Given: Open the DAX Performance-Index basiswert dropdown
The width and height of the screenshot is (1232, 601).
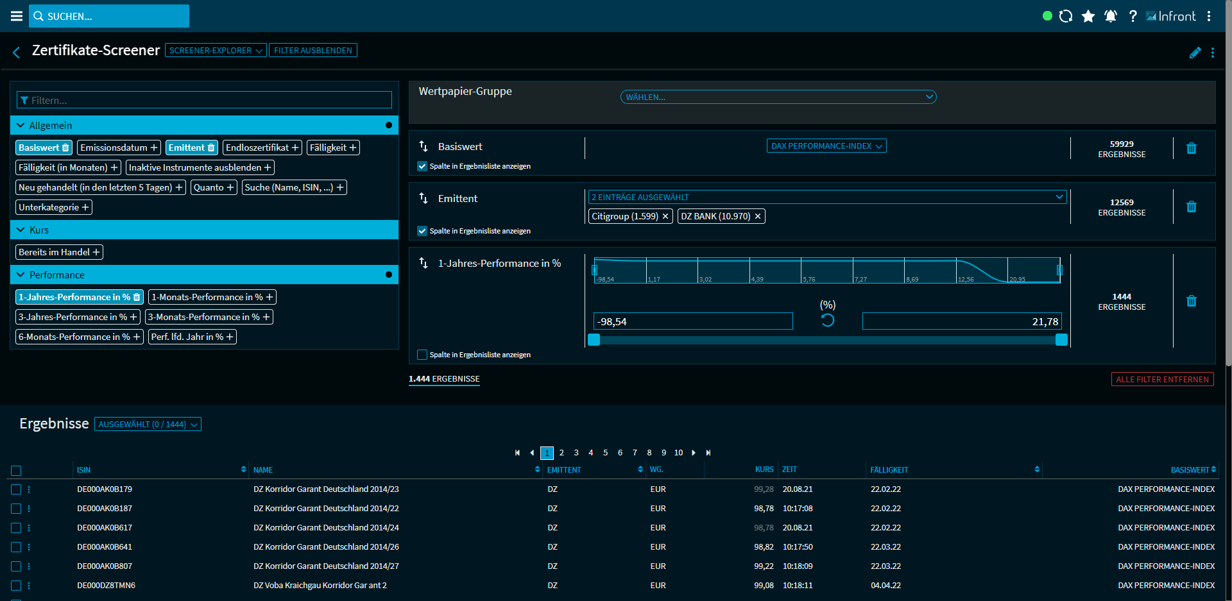Looking at the screenshot, I should tap(826, 146).
